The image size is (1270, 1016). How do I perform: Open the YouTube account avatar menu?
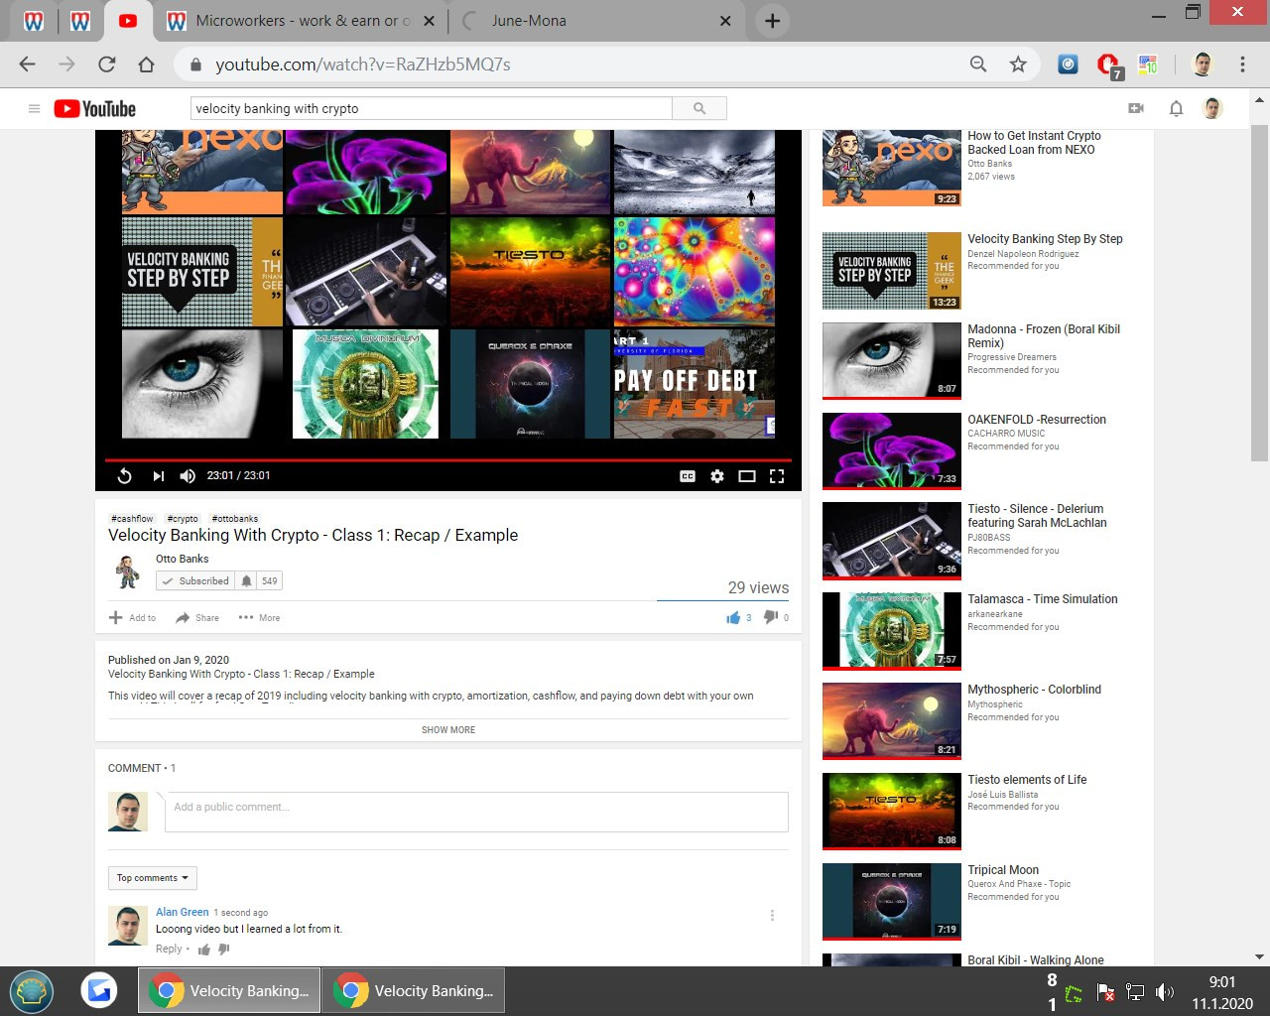(1212, 108)
